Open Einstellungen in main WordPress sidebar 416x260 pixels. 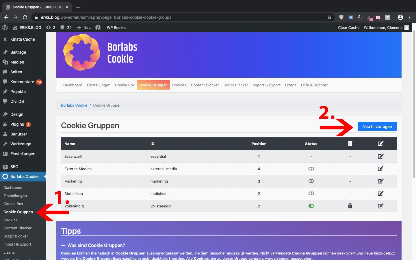pyautogui.click(x=23, y=154)
